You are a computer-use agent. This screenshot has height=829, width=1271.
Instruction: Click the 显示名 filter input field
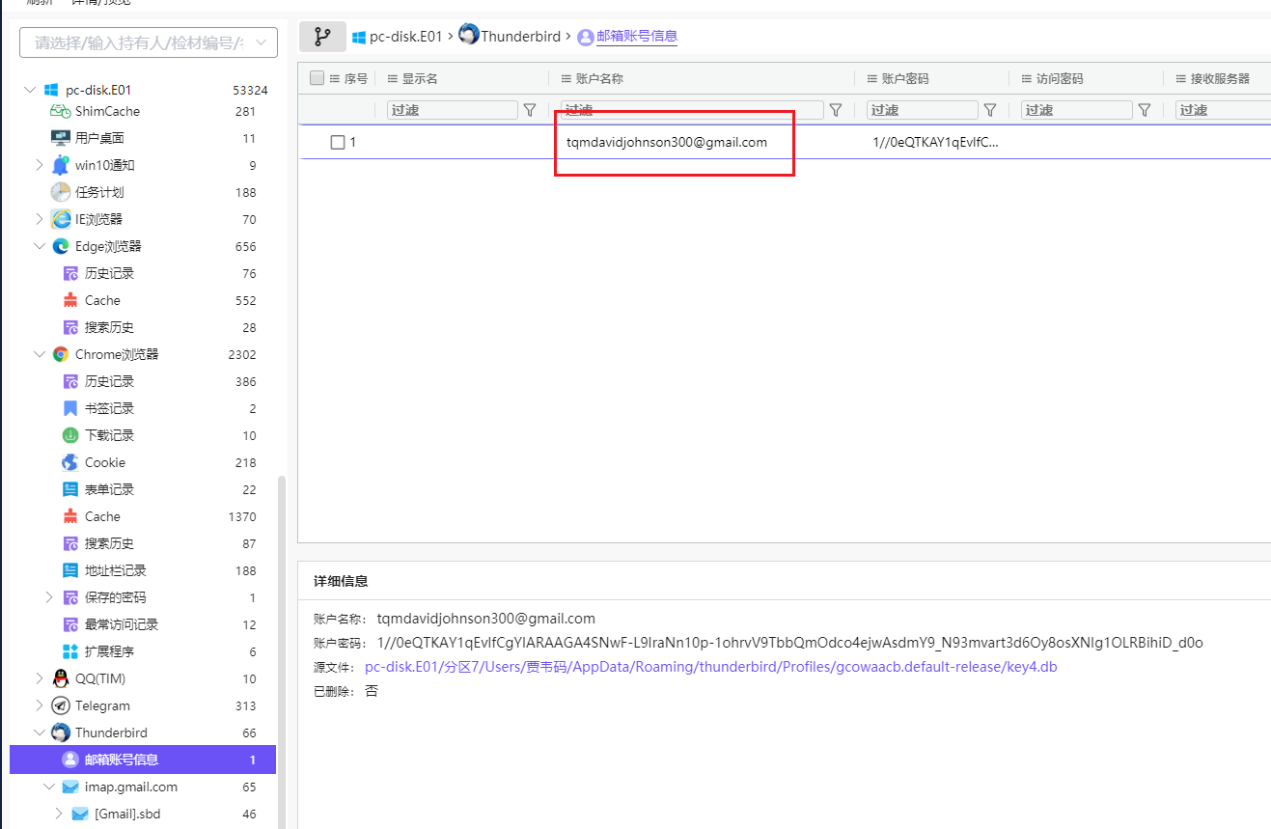[x=452, y=110]
